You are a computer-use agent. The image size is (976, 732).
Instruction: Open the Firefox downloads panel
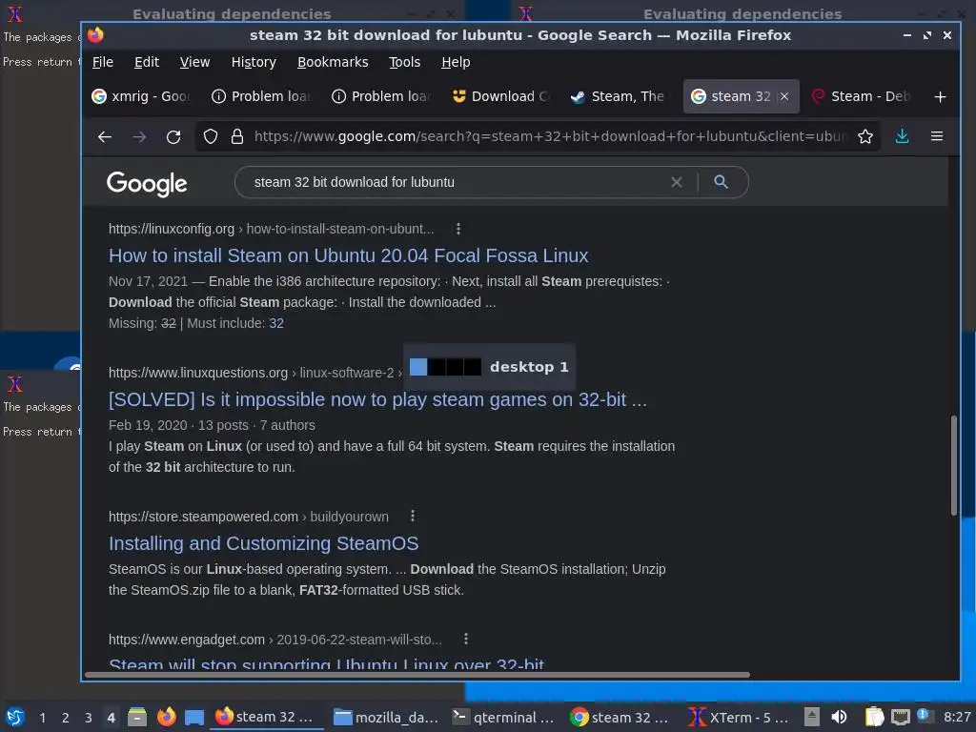tap(902, 136)
